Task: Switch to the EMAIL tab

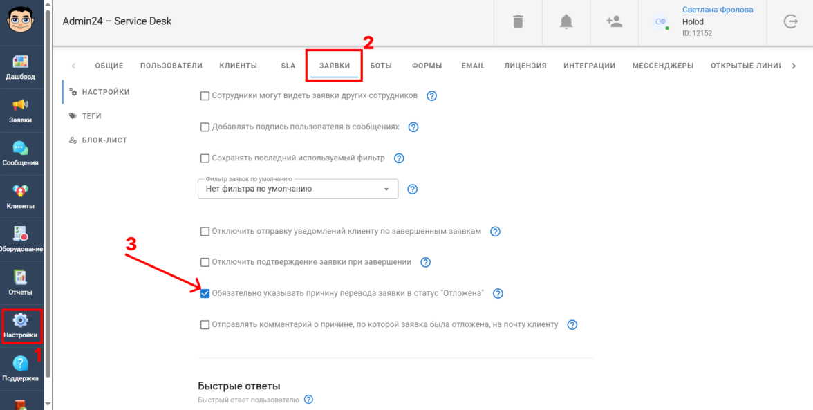Action: tap(473, 66)
